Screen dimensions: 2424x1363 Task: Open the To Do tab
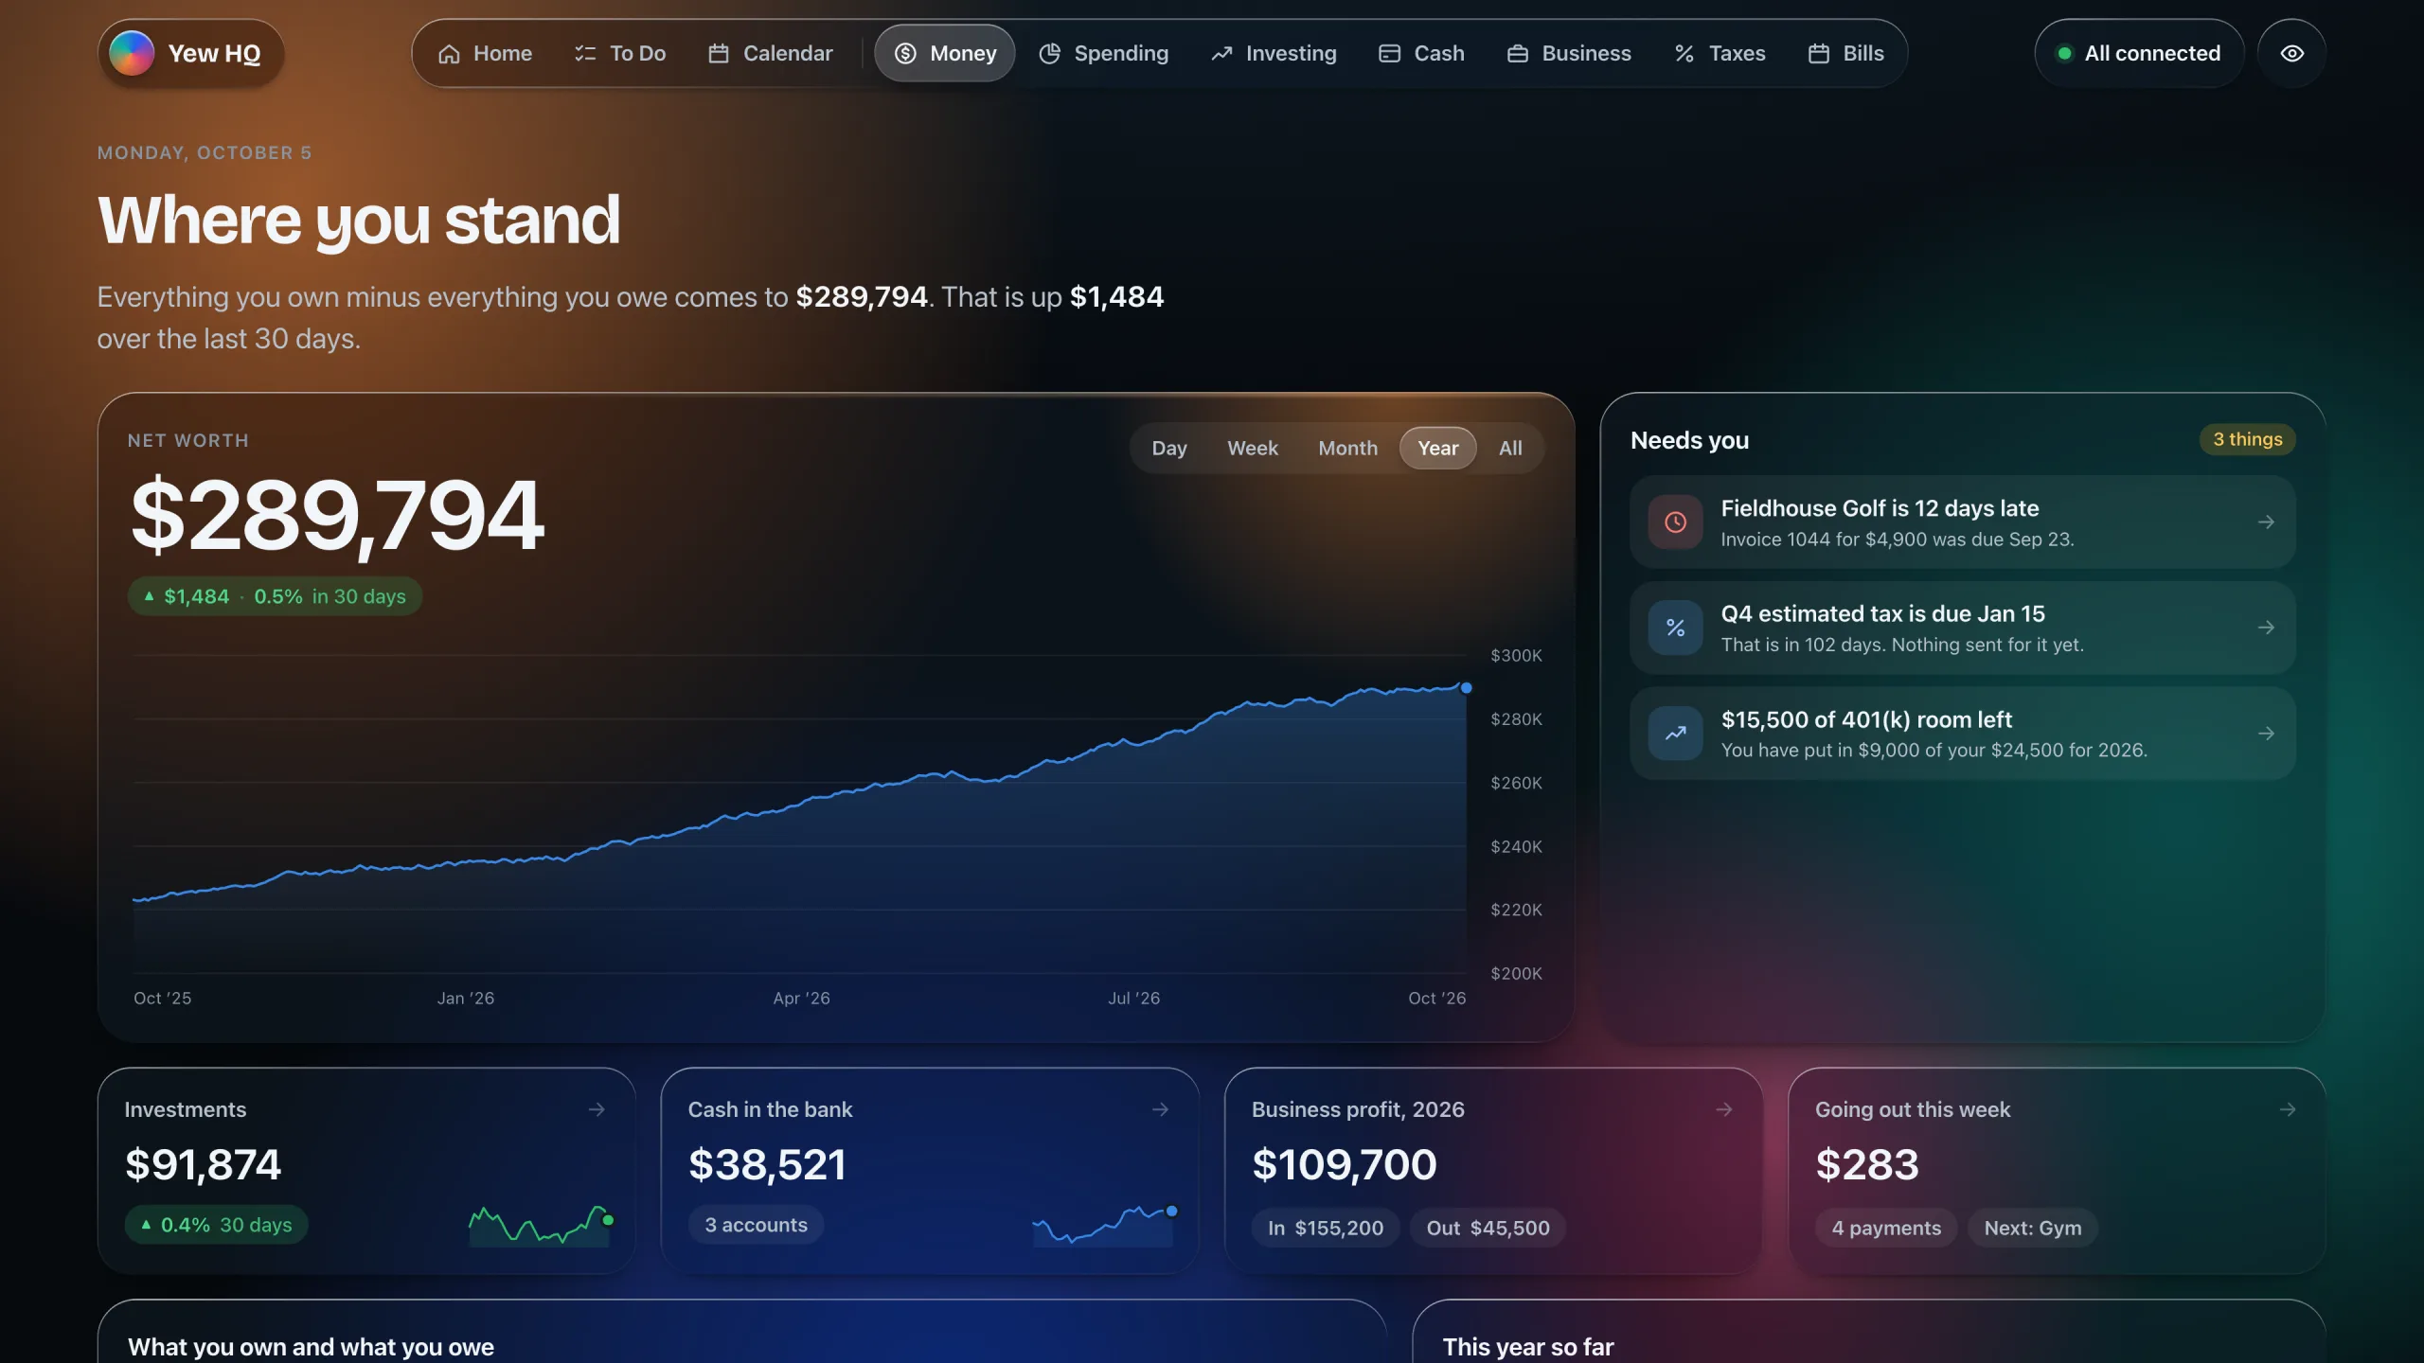620,53
